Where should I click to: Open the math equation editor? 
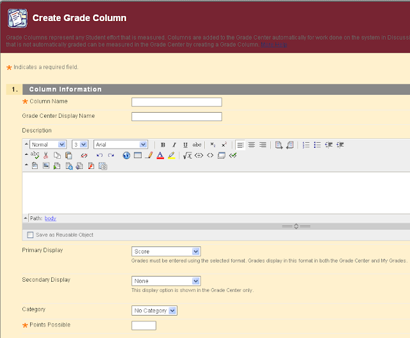tap(187, 156)
